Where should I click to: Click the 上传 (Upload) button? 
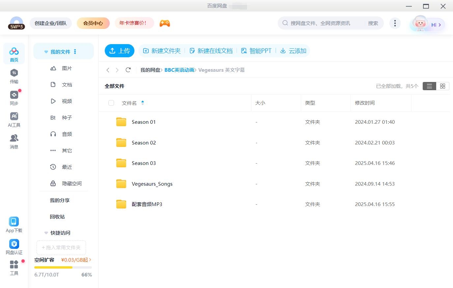click(x=120, y=51)
